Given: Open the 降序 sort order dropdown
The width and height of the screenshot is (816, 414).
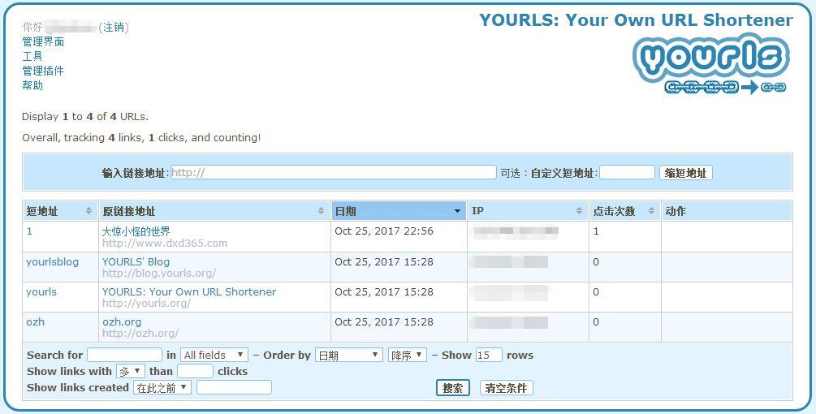Looking at the screenshot, I should [407, 356].
